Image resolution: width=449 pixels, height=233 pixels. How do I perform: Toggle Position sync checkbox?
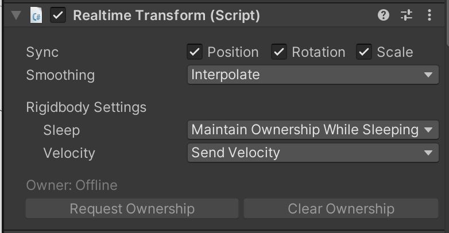point(195,52)
